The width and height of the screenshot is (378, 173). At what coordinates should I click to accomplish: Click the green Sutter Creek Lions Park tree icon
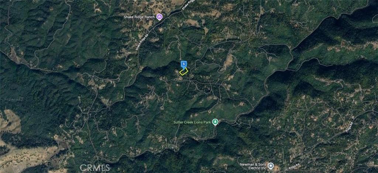[215, 122]
